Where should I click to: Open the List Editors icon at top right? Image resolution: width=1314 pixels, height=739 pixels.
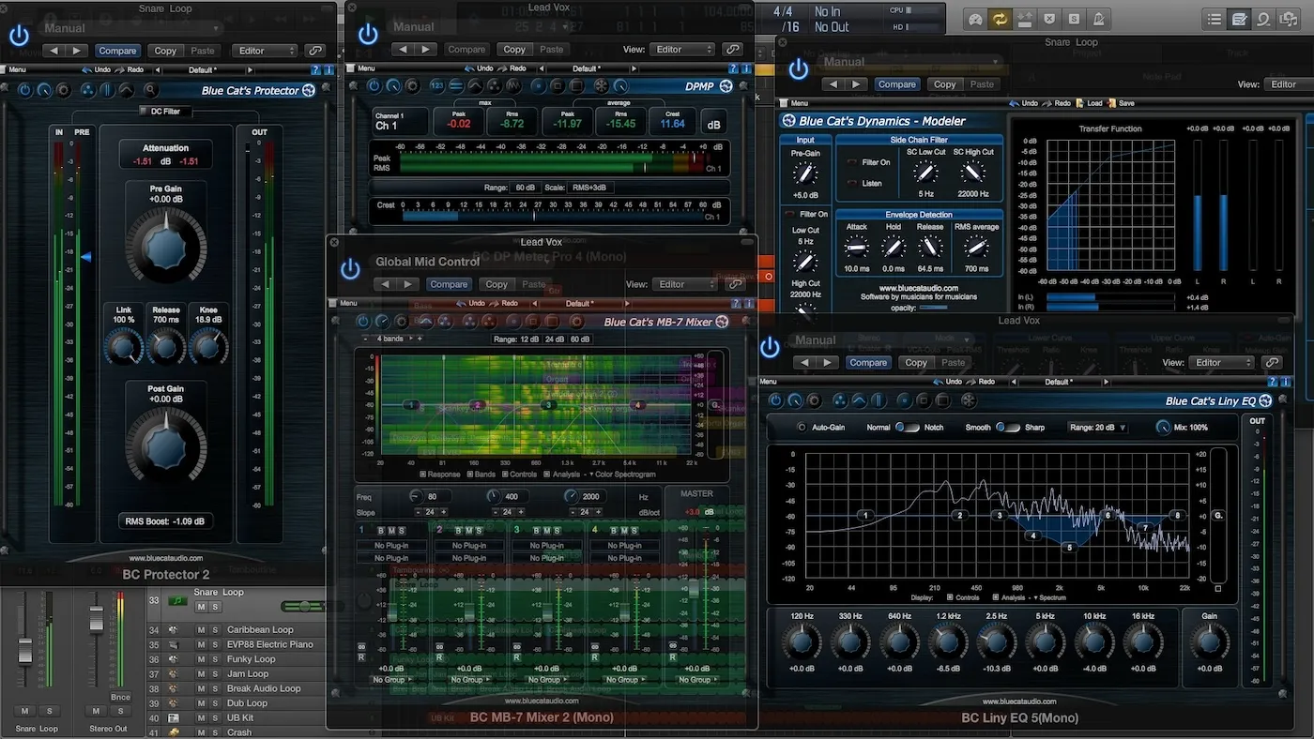(x=1215, y=18)
